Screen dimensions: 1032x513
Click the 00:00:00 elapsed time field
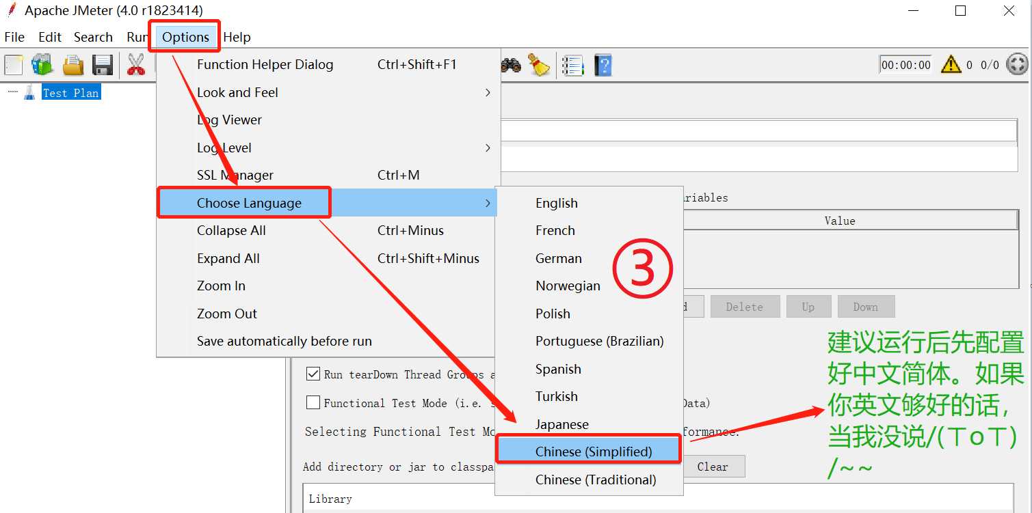(905, 65)
